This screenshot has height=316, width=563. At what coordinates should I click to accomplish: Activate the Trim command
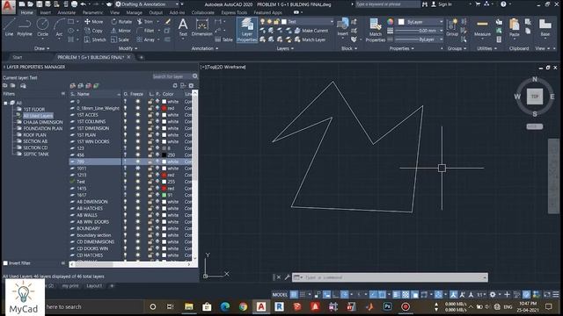click(145, 22)
